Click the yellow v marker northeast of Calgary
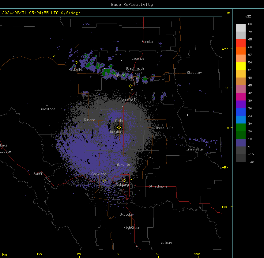The image size is (264, 258). coord(131,179)
